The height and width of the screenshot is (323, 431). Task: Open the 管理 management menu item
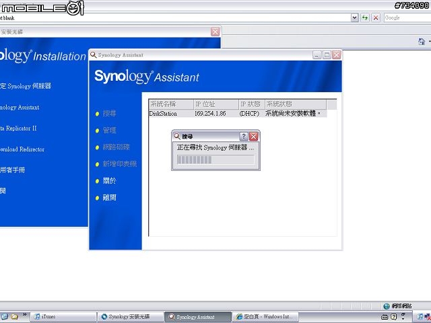[109, 130]
